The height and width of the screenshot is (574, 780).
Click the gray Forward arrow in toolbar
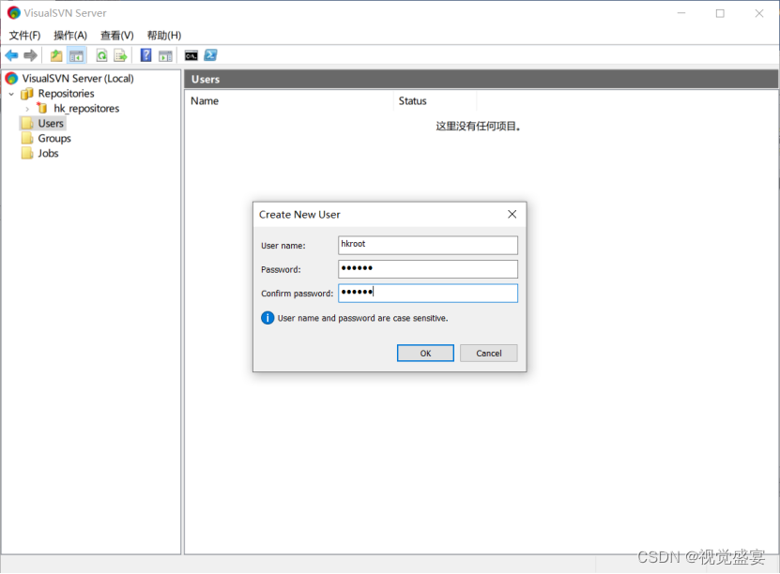pos(30,55)
